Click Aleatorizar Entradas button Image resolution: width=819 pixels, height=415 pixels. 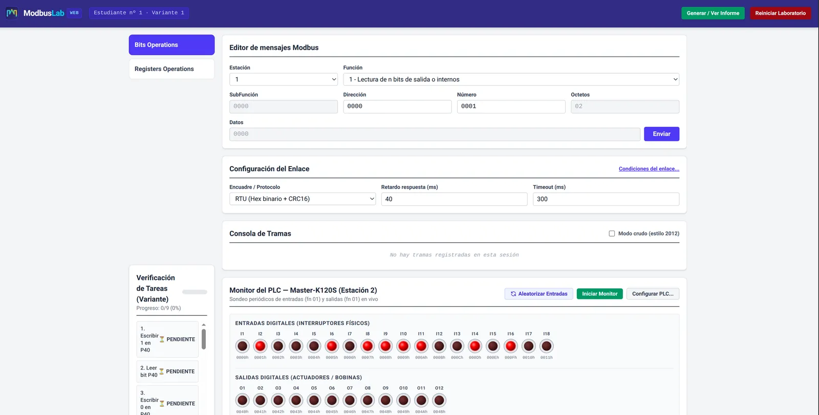tap(538, 294)
